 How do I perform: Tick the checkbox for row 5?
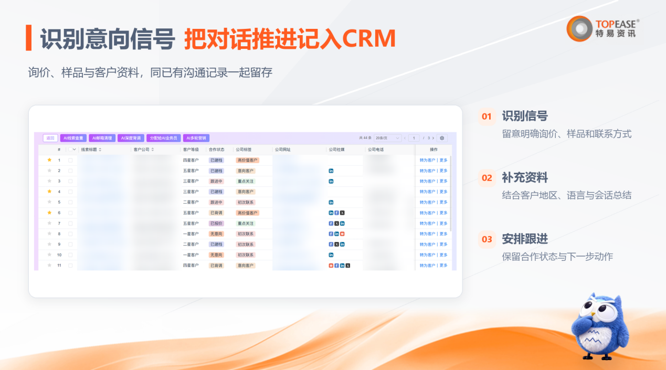click(70, 202)
